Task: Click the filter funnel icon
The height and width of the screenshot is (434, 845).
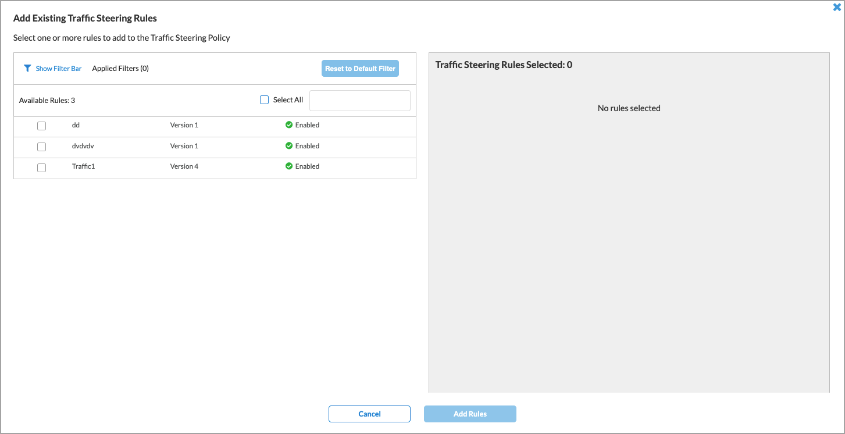Action: (27, 68)
